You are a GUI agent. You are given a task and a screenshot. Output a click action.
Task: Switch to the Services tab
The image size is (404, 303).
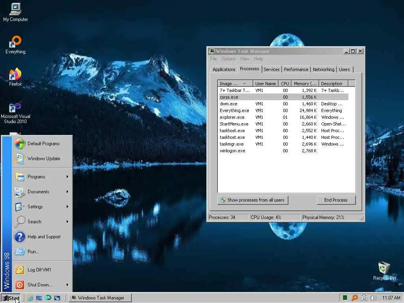pos(271,69)
